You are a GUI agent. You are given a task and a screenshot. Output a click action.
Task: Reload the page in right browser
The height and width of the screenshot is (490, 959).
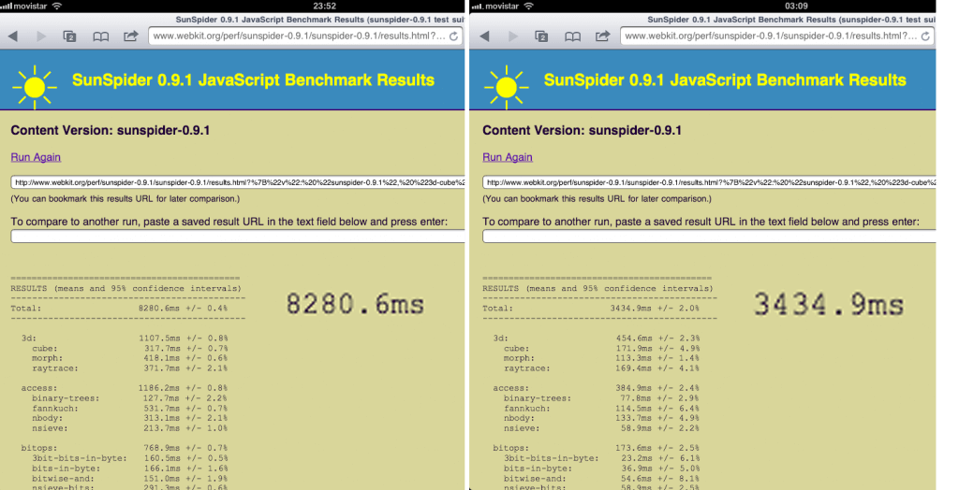tap(925, 36)
